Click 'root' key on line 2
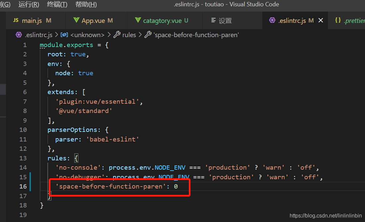The width and height of the screenshot is (365, 222). (55, 54)
